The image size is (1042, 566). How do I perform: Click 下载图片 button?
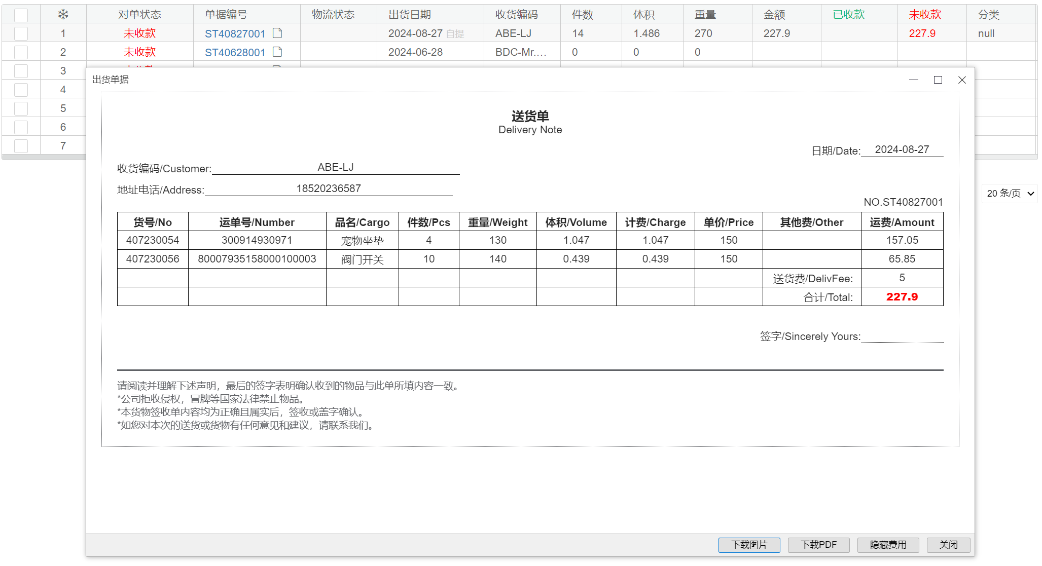coord(749,545)
